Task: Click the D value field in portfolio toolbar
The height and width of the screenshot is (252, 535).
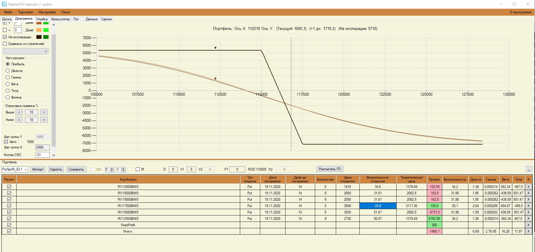Action: (173, 169)
